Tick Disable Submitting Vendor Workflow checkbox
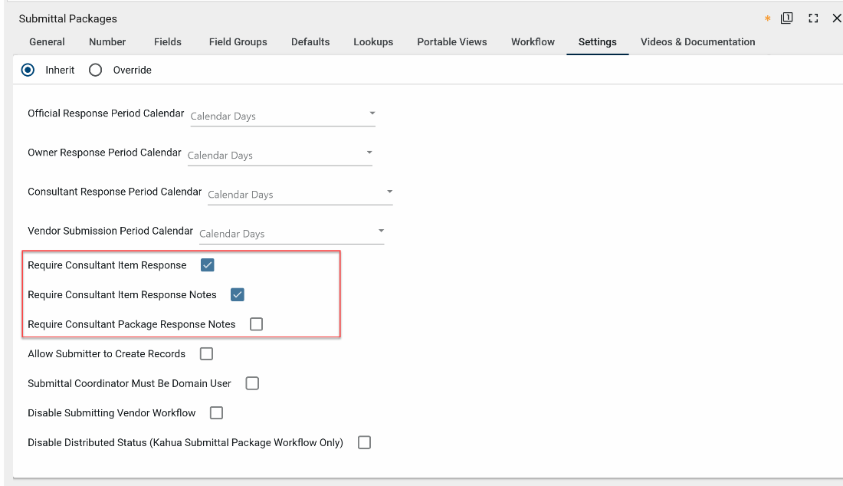The image size is (843, 486). click(216, 412)
